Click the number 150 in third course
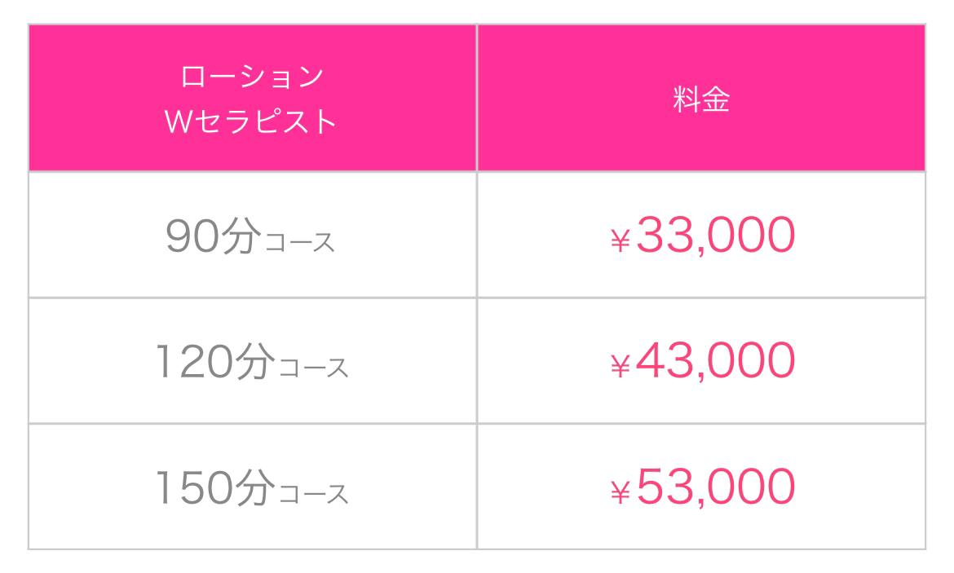The width and height of the screenshot is (954, 573). pyautogui.click(x=194, y=488)
